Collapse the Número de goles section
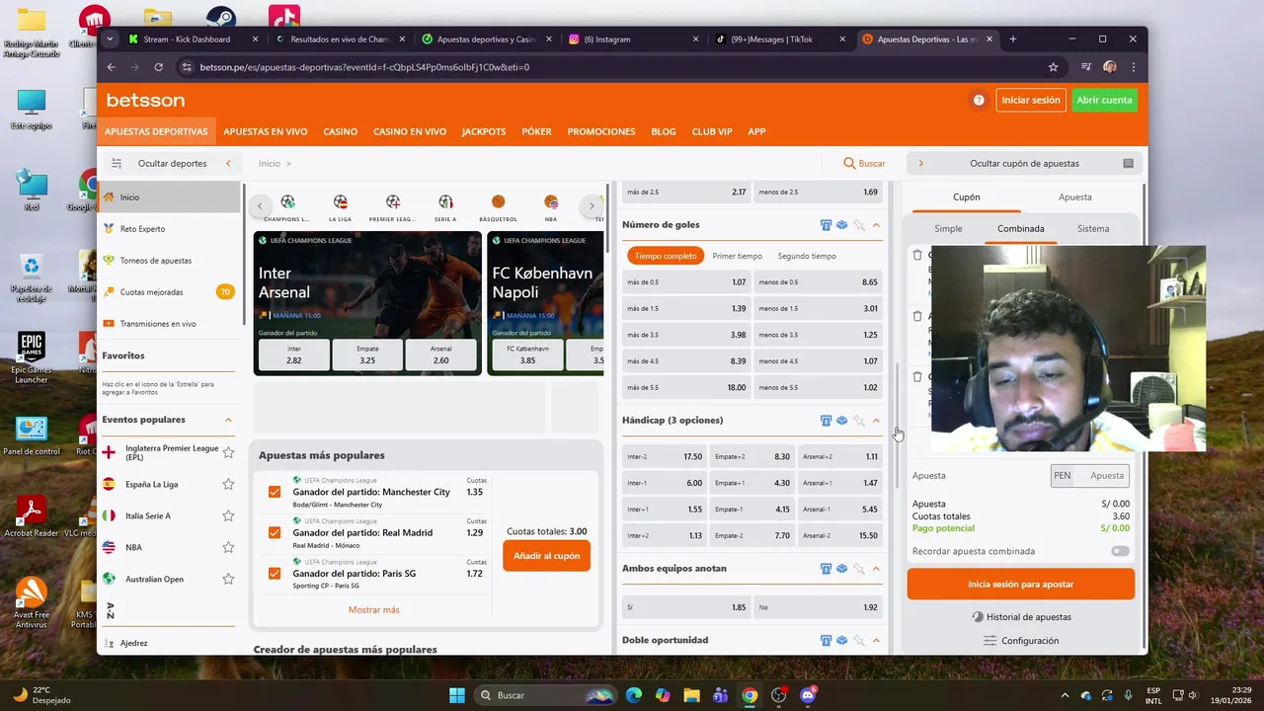This screenshot has height=711, width=1264. 876,225
